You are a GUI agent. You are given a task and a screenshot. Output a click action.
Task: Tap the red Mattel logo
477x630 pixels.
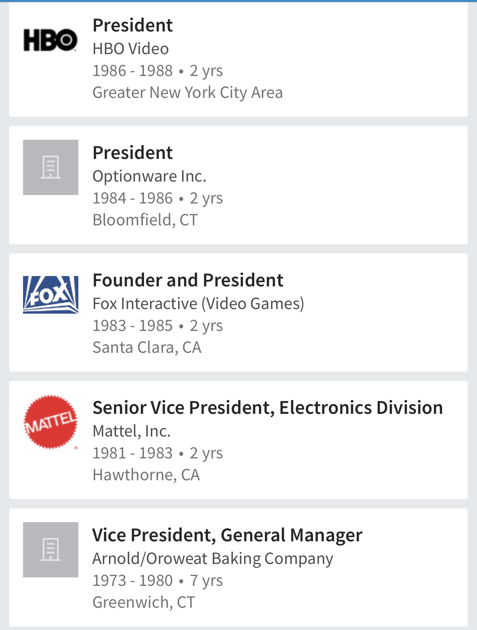50,422
